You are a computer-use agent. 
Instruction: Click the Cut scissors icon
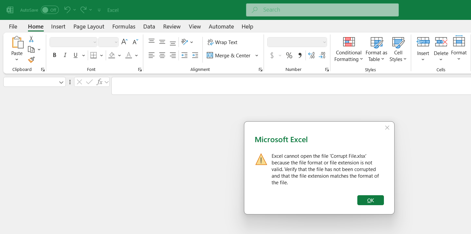[x=31, y=39]
